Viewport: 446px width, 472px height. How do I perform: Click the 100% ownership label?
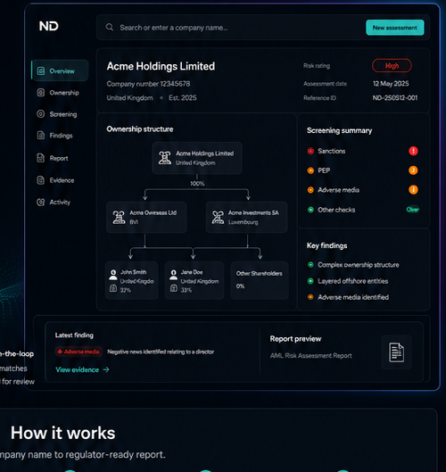(x=197, y=183)
